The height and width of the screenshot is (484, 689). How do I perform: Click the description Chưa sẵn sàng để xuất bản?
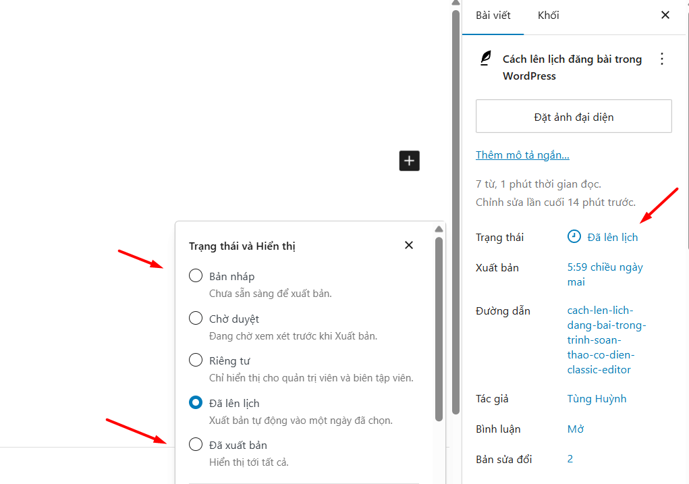click(270, 294)
